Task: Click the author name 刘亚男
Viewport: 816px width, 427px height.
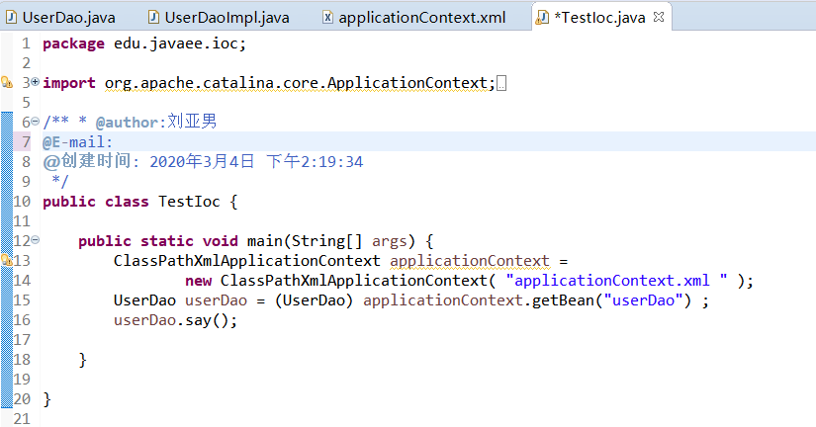Action: [x=192, y=122]
